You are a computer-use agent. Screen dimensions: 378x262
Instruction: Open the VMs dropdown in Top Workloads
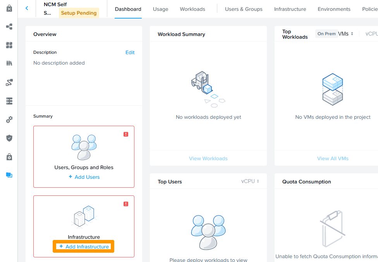pyautogui.click(x=346, y=34)
